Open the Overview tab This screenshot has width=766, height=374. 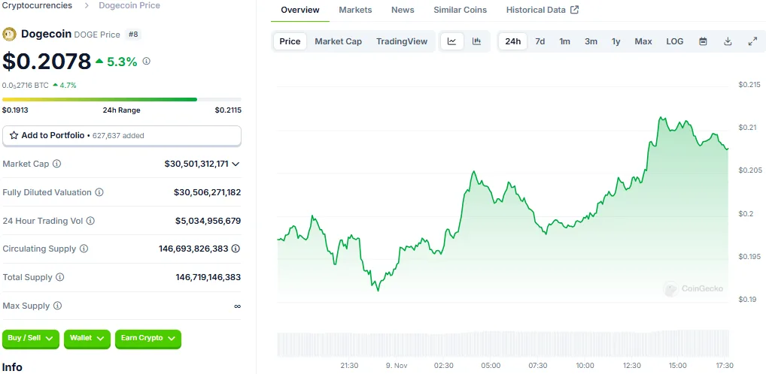click(300, 10)
